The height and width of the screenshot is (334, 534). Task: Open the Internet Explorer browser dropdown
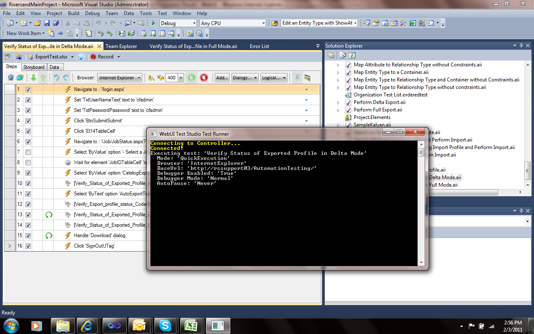pos(120,78)
